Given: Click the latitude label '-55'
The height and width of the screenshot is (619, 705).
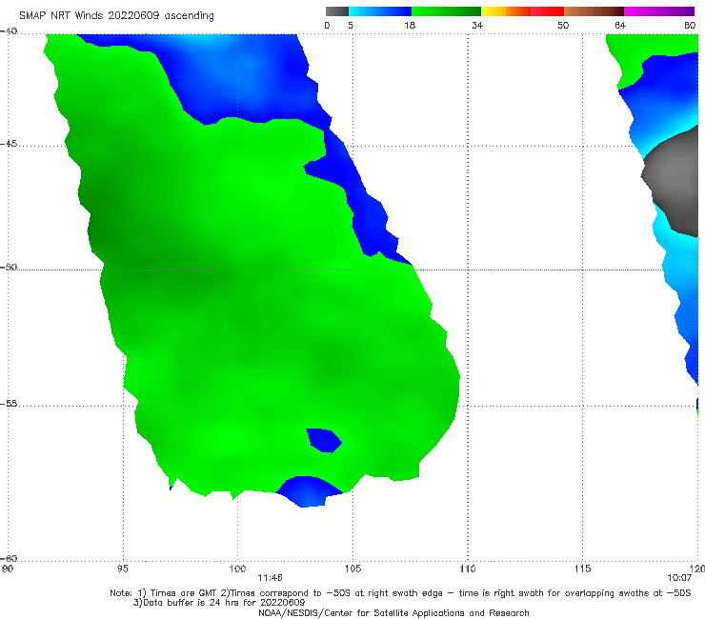Looking at the screenshot, I should tap(9, 404).
